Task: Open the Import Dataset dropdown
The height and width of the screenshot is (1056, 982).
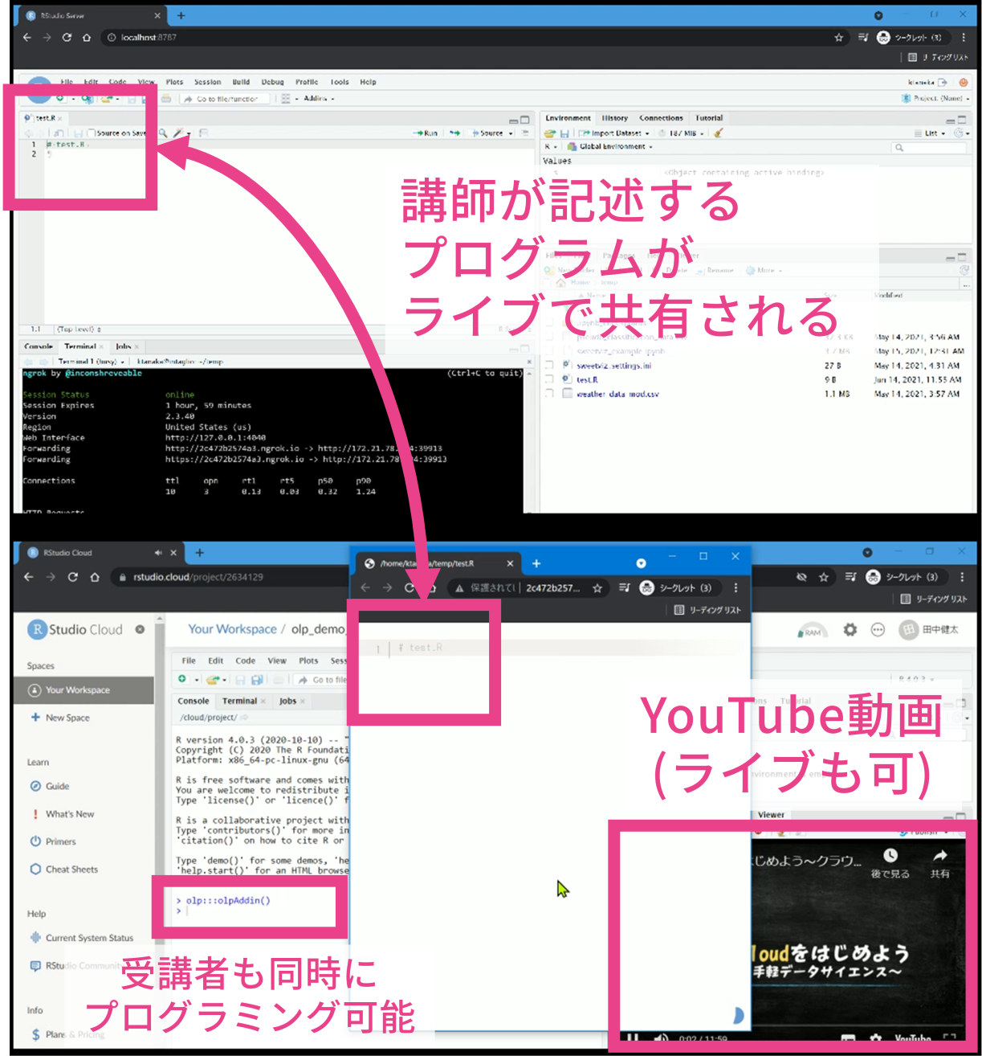Action: (x=615, y=133)
